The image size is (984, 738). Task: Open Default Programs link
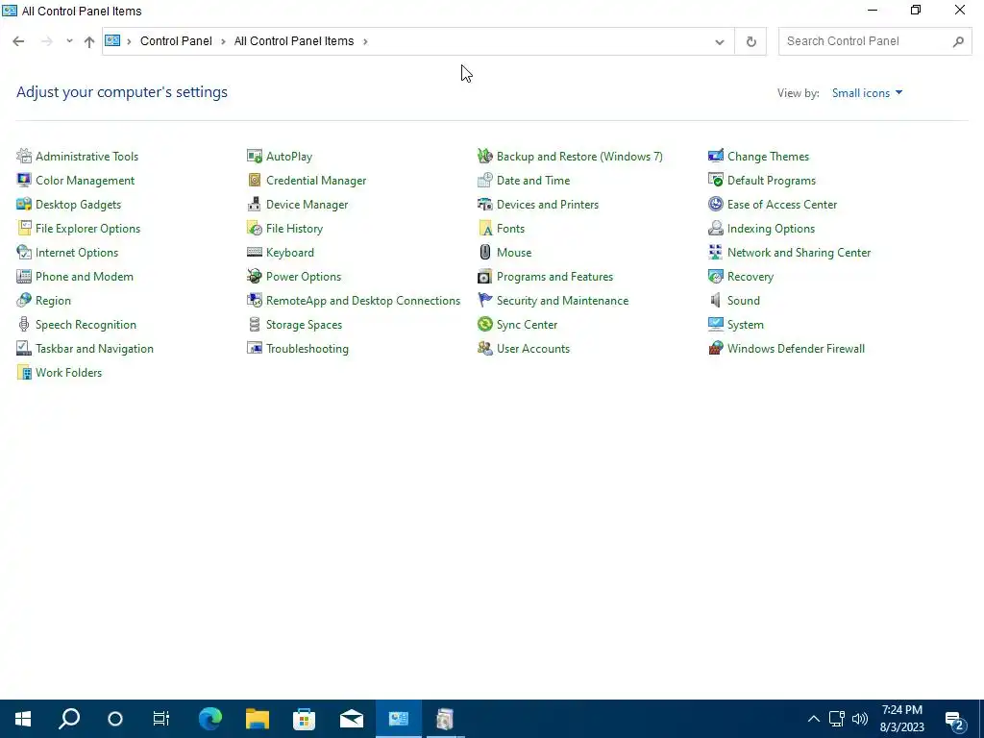pos(772,180)
